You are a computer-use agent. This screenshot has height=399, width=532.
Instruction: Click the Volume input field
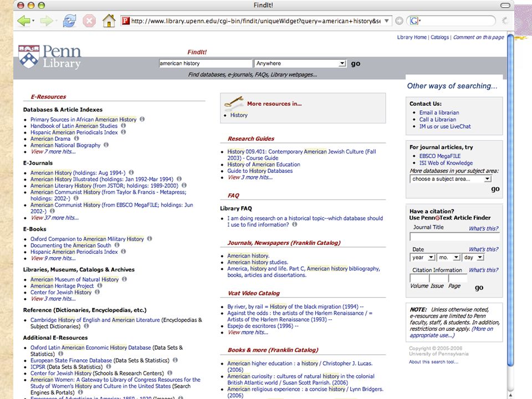point(419,278)
